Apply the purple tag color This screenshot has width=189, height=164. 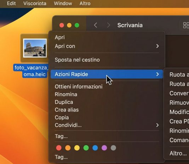[x=104, y=148]
